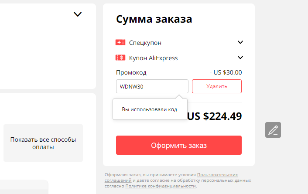Click the red Спецкупон ticket icon
Screen dimensions: 308x194
point(120,43)
